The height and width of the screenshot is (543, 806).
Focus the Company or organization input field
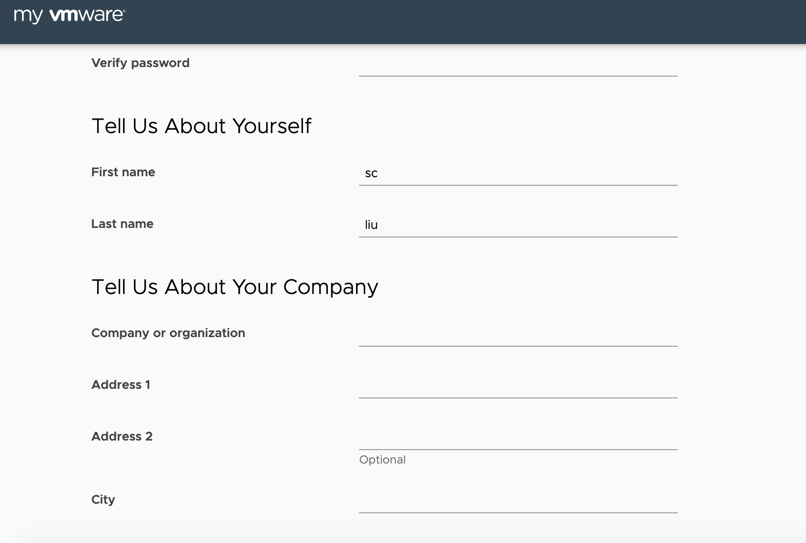(518, 334)
